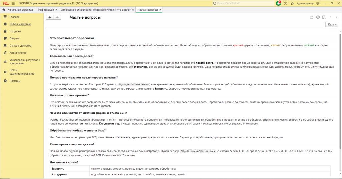Open the Казначейство section
The width and height of the screenshot is (342, 179).
click(18, 53)
